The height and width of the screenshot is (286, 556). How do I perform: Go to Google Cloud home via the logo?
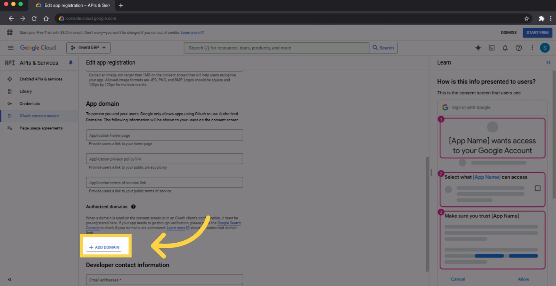tap(38, 48)
